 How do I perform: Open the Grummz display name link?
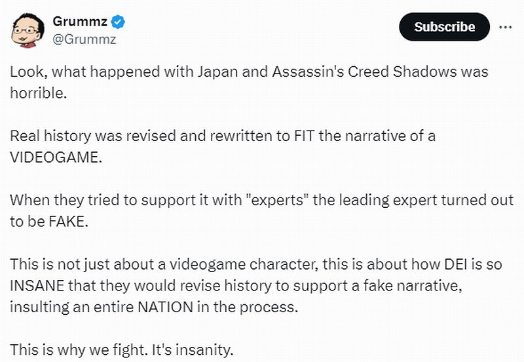pyautogui.click(x=80, y=22)
